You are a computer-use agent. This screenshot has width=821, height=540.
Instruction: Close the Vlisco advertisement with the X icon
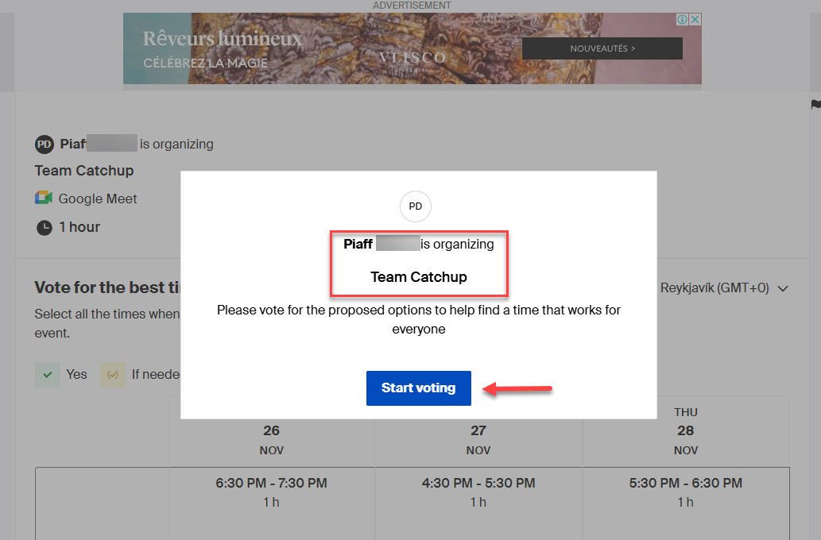coord(695,19)
